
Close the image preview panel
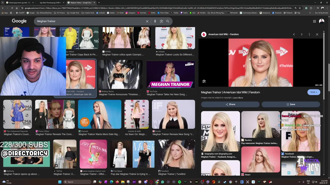tap(317, 34)
